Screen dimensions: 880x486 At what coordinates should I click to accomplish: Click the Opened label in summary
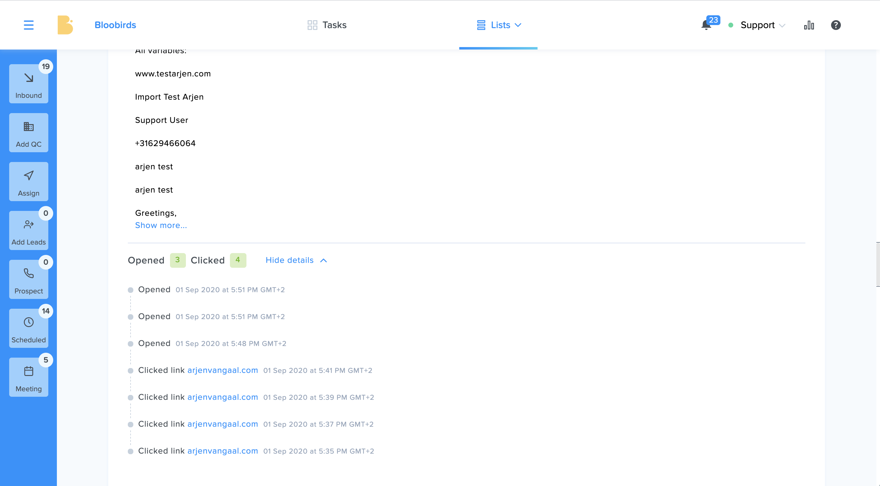coord(146,260)
